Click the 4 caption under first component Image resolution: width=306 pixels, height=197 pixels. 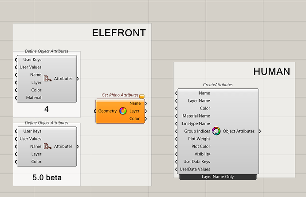pos(47,109)
